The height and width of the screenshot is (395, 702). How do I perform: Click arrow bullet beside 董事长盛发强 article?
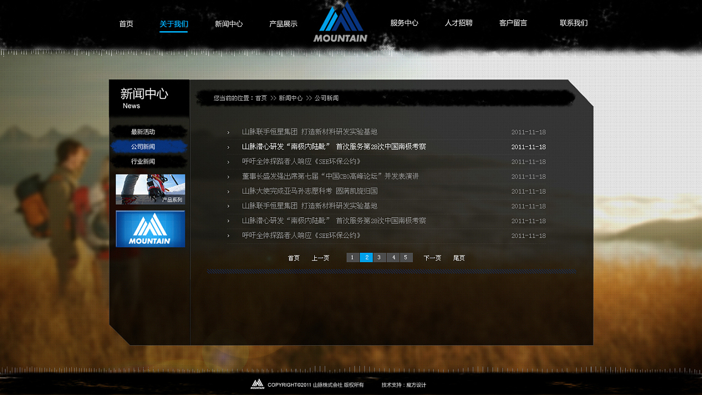click(228, 177)
